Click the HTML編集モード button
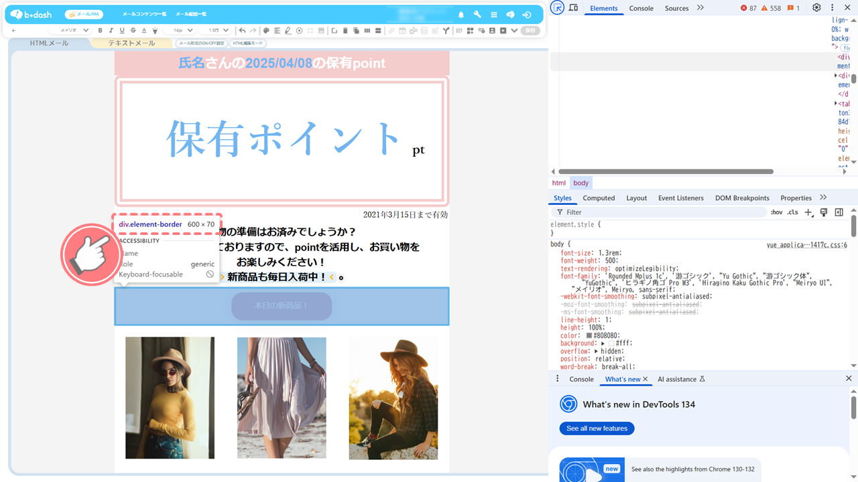Screen dimensions: 858x482 tap(247, 43)
